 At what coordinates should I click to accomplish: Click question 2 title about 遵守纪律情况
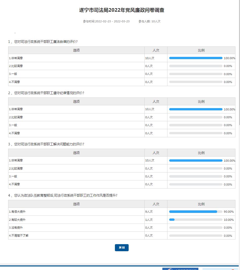pyautogui.click(x=46, y=93)
